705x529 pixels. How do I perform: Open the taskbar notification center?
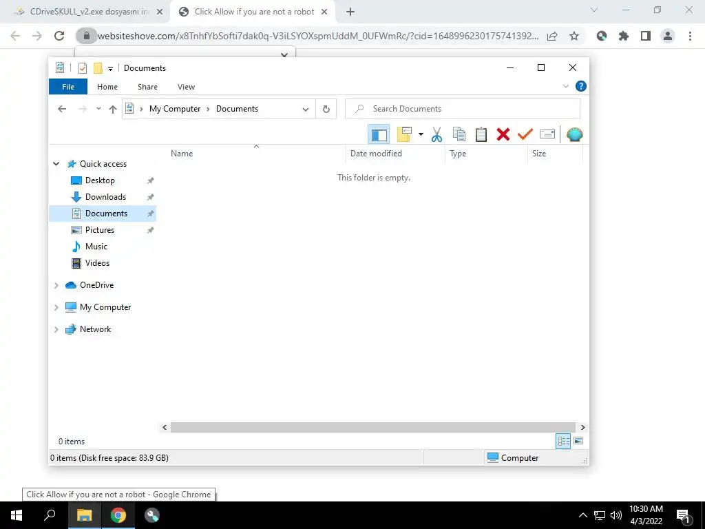(x=684, y=515)
